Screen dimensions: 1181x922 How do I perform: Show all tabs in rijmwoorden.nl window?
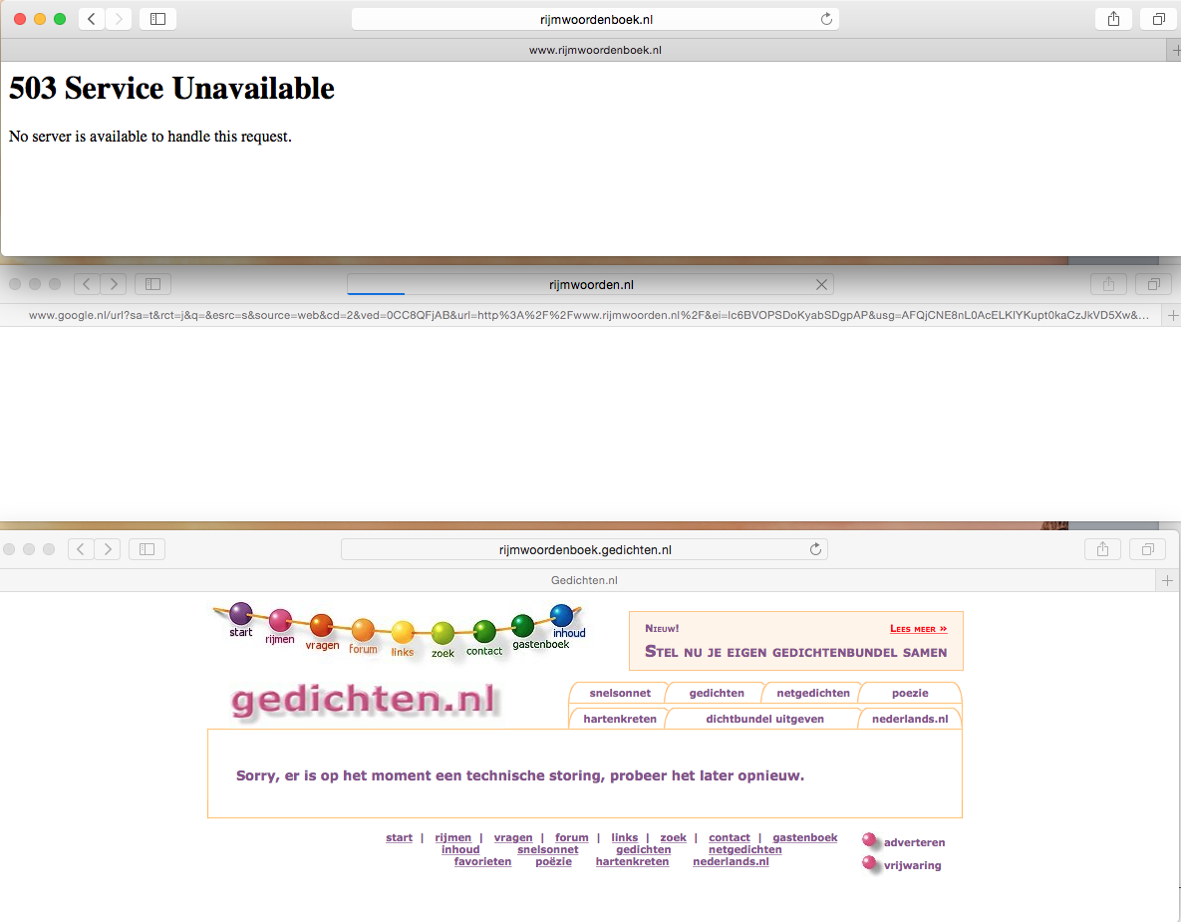coord(1153,284)
